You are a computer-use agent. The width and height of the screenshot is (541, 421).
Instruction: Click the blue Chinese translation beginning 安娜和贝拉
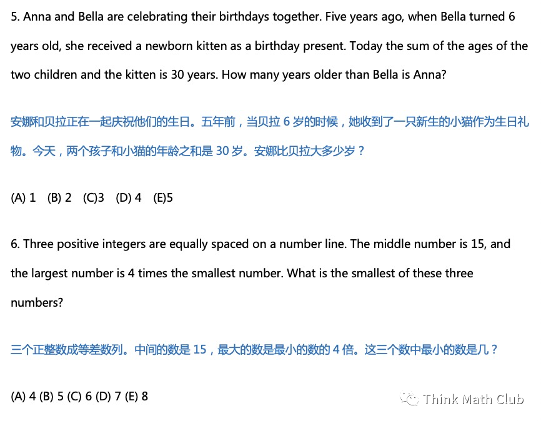269,136
